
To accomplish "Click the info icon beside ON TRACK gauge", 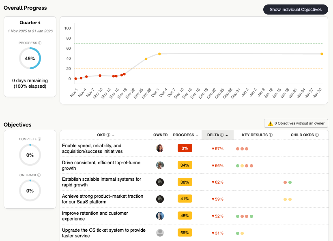I will [x=39, y=175].
